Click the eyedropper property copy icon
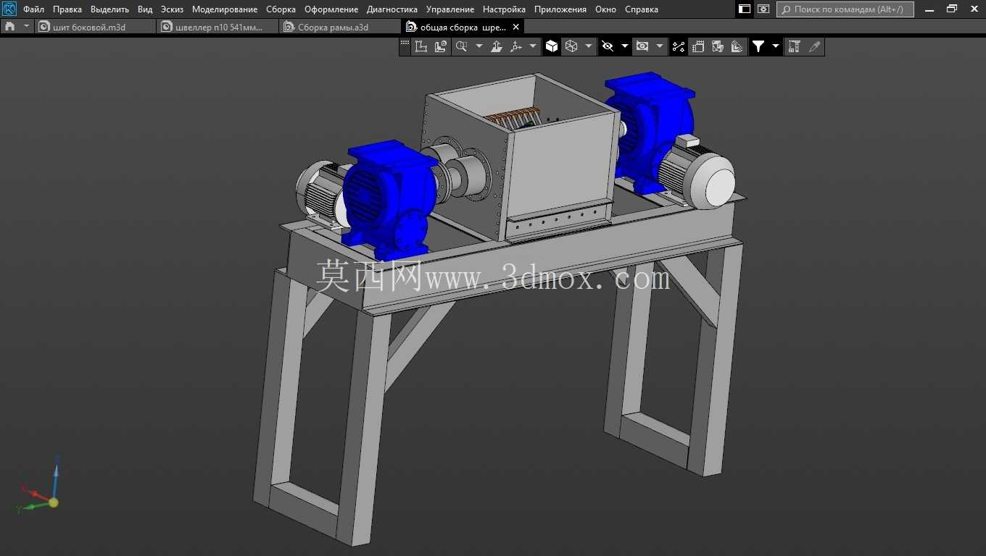Screen dimensions: 986x556 814,46
